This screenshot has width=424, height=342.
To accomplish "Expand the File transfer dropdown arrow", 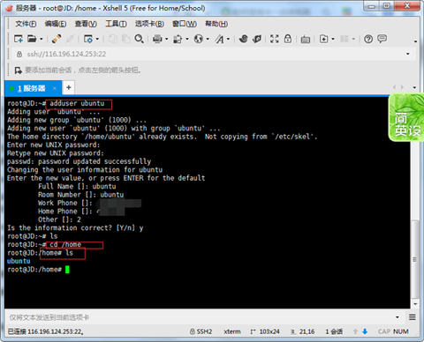I will [x=187, y=39].
